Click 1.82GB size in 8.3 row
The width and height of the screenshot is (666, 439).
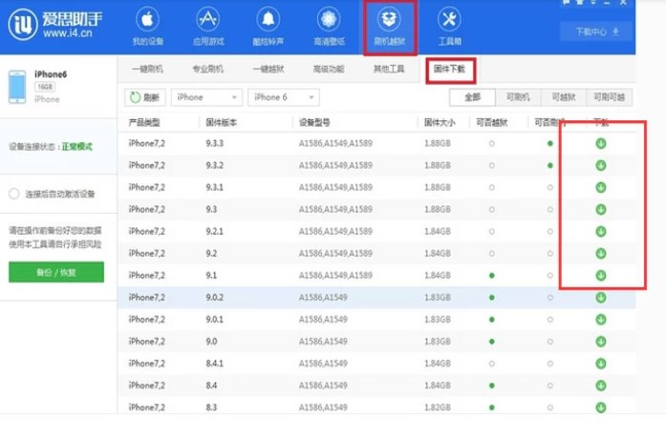point(438,408)
